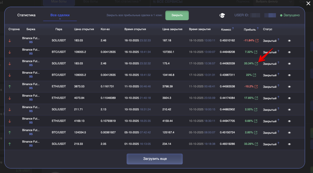Select the Все сделки tab
The height and width of the screenshot is (173, 313).
tap(60, 15)
